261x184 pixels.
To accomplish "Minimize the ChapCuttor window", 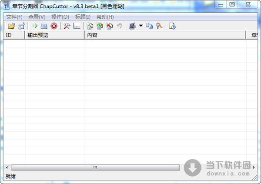I will tap(221, 5).
